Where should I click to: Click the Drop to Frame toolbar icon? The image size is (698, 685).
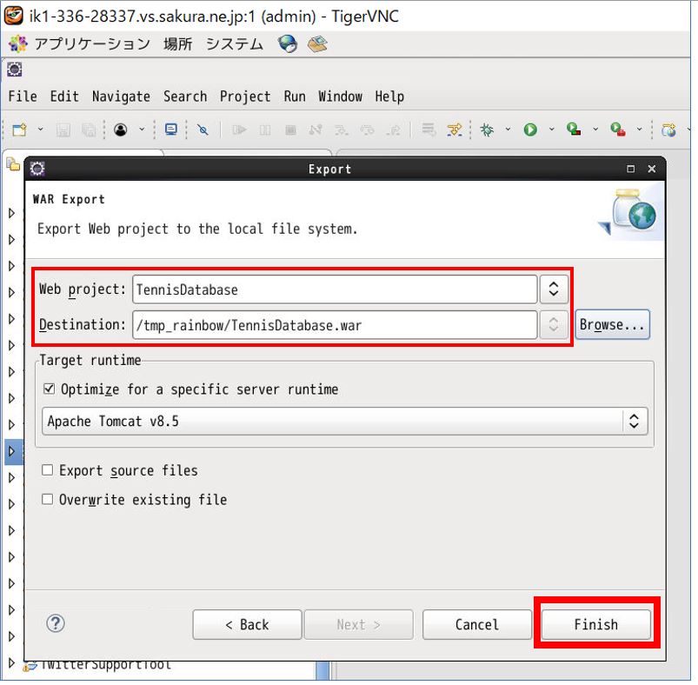[429, 130]
